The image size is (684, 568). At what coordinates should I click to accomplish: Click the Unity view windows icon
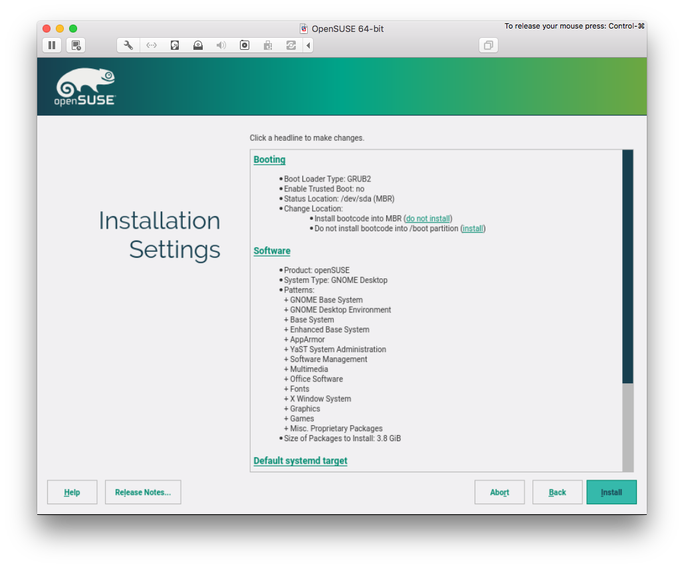point(489,45)
